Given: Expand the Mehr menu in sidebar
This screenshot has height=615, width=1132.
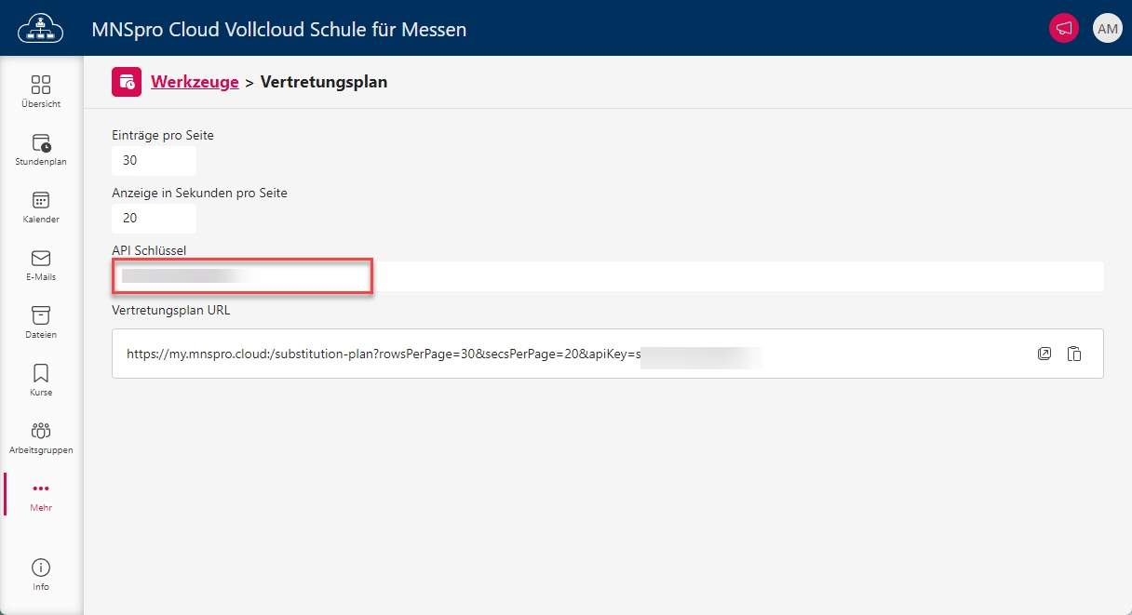Looking at the screenshot, I should point(41,495).
